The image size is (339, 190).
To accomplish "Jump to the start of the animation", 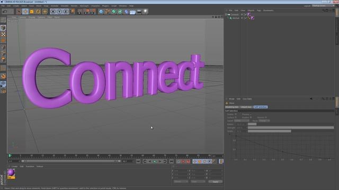I will pyautogui.click(x=138, y=161).
